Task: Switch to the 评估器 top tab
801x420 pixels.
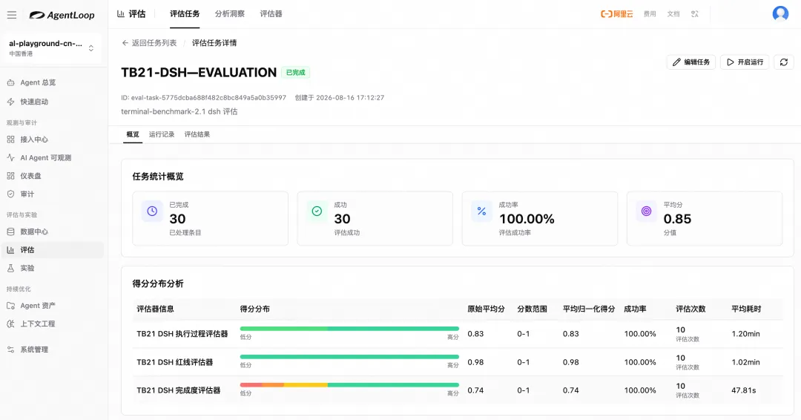Action: (x=271, y=14)
